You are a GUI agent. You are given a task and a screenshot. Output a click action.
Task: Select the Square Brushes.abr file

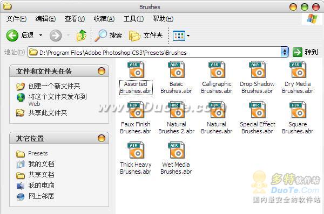[x=298, y=118]
